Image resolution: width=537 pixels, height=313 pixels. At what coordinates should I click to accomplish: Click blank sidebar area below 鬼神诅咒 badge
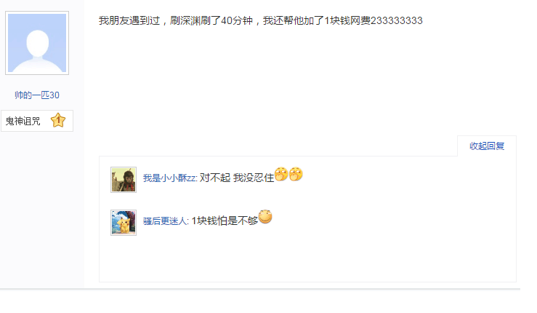41,210
